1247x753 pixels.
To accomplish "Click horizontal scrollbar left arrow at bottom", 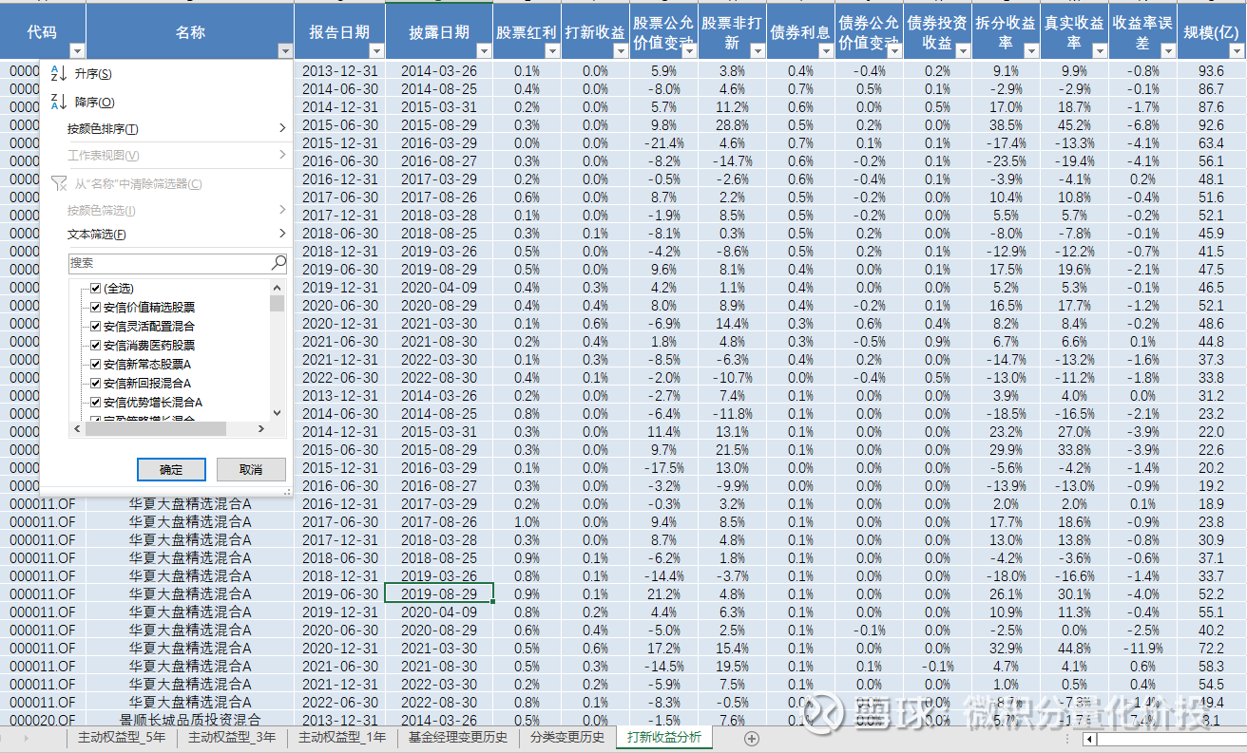I will [x=1090, y=738].
